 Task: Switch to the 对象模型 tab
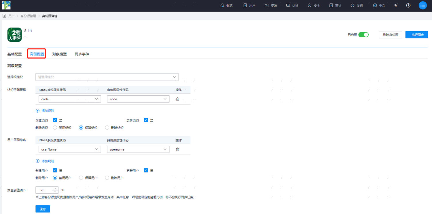pyautogui.click(x=59, y=54)
